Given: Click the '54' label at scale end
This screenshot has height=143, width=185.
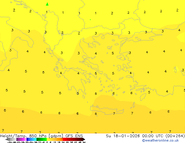Looking at the screenshot, I should click(84, 142).
